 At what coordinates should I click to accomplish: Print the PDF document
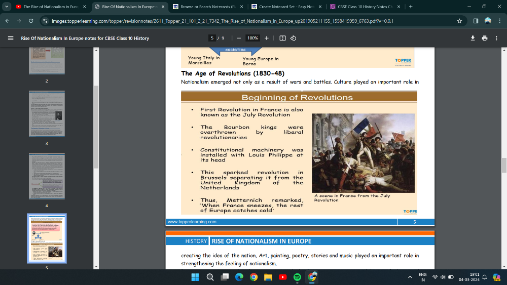pos(484,38)
